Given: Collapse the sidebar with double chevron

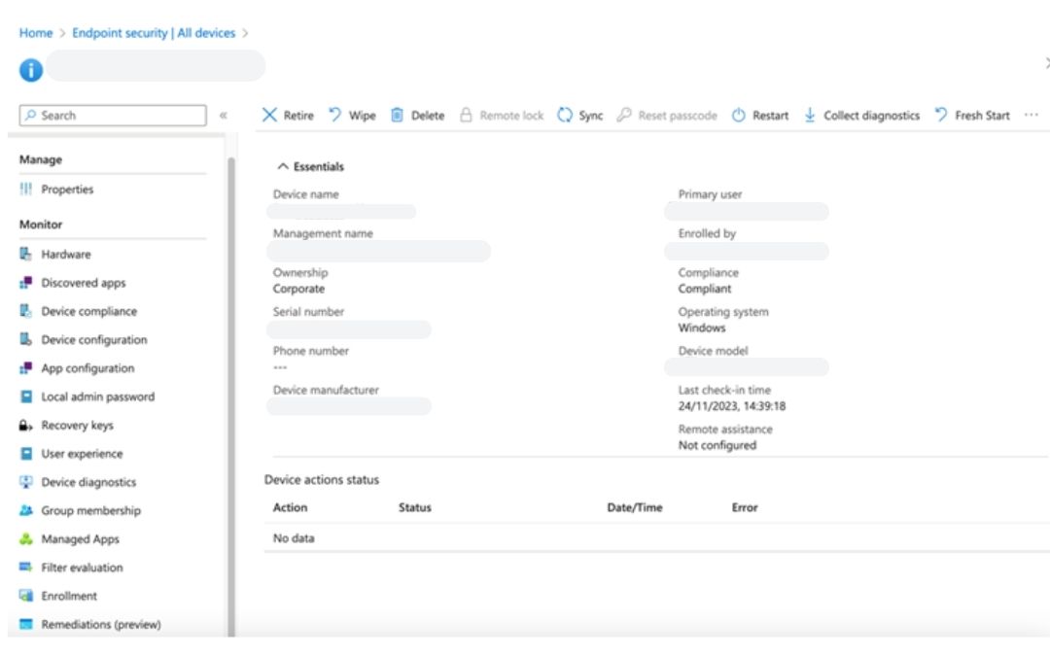Looking at the screenshot, I should pos(224,115).
